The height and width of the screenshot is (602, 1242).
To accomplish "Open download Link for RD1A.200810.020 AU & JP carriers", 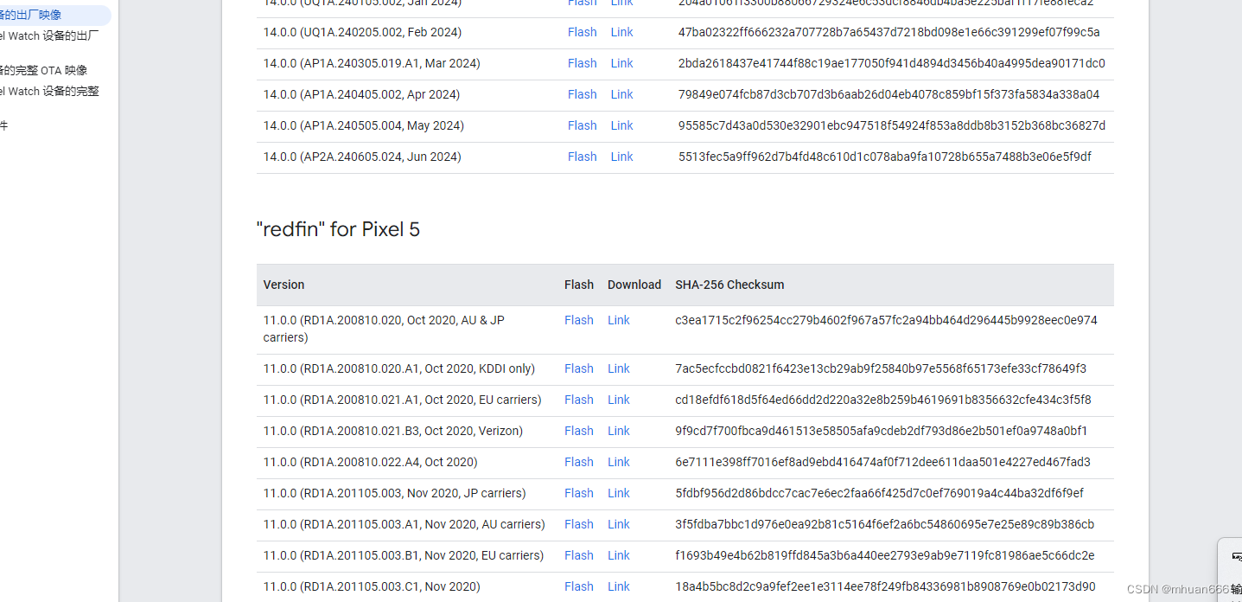I will click(x=618, y=320).
